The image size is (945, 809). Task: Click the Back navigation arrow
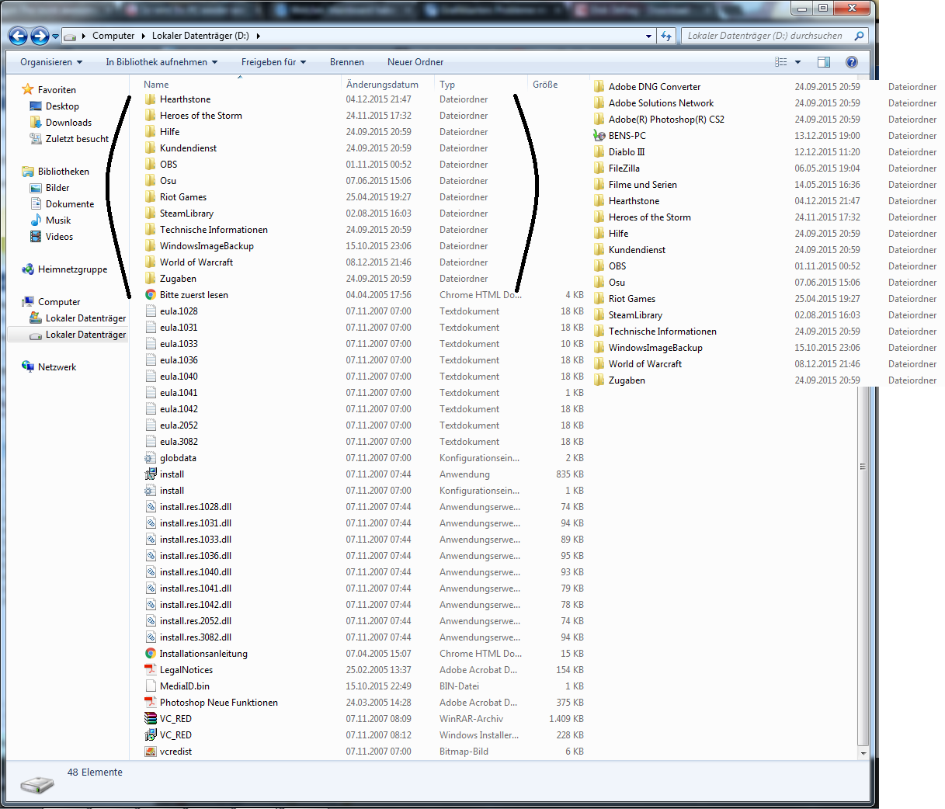coord(19,36)
